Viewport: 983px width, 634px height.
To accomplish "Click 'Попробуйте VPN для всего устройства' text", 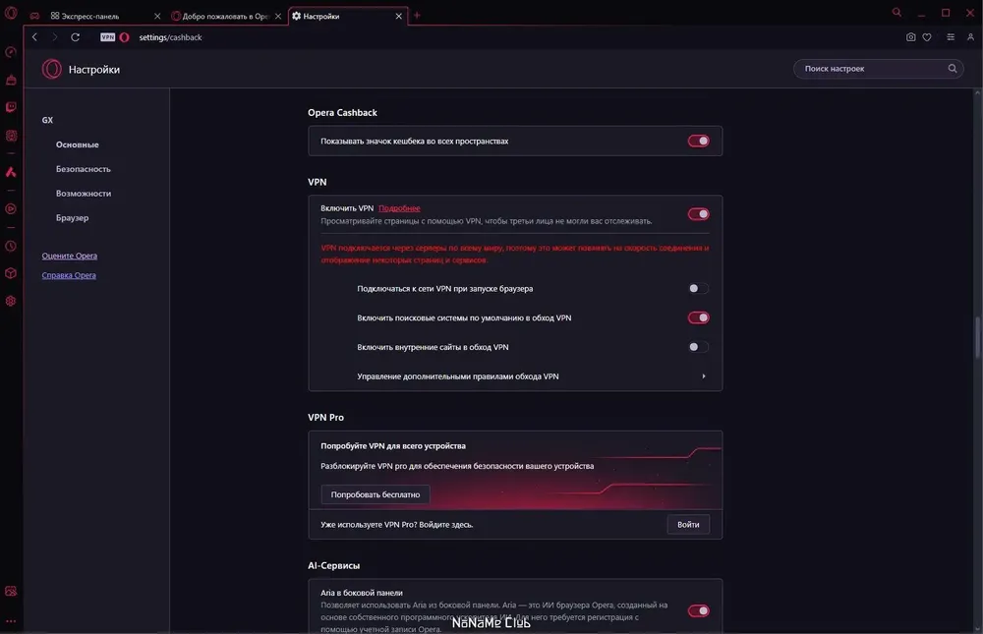I will tap(393, 446).
